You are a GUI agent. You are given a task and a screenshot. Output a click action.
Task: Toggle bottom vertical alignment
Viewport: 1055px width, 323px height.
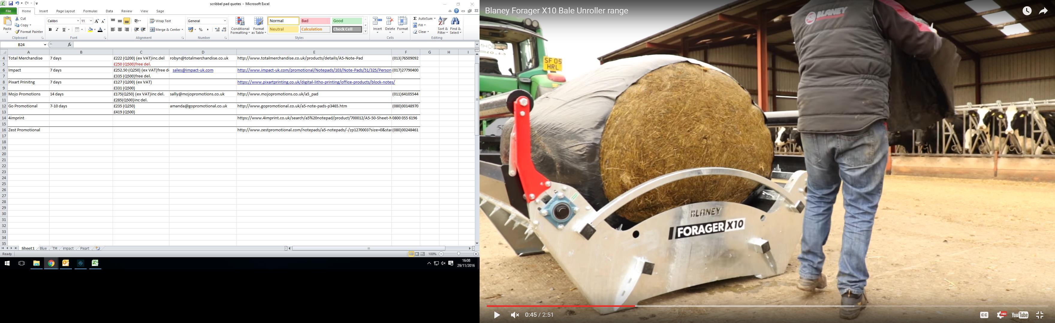pyautogui.click(x=127, y=21)
